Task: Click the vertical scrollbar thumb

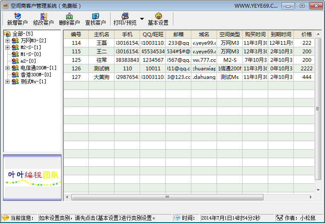Action: [x=318, y=109]
